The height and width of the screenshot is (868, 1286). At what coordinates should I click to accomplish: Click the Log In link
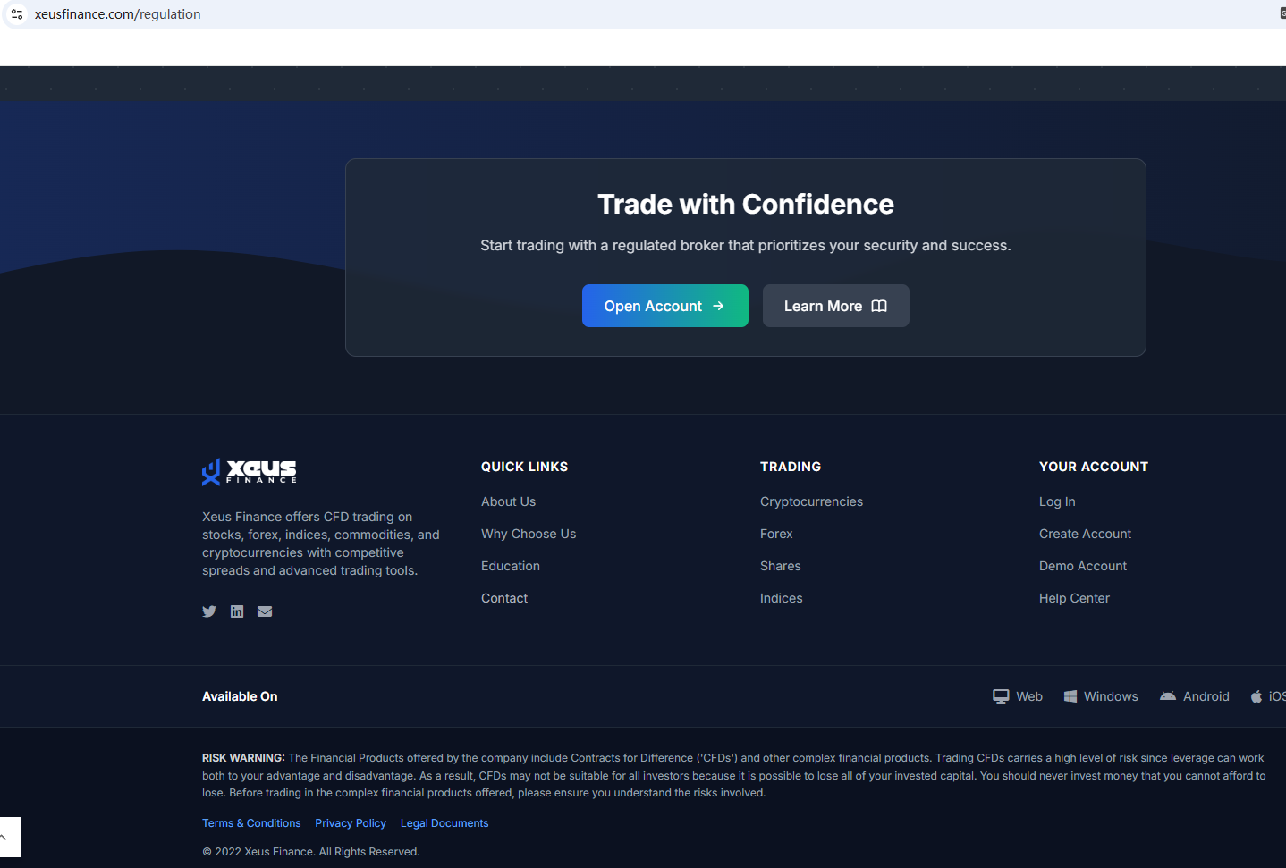point(1057,501)
